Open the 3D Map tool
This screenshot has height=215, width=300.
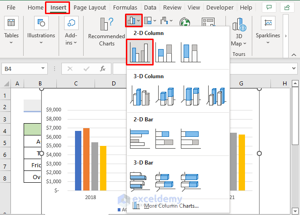click(x=239, y=32)
